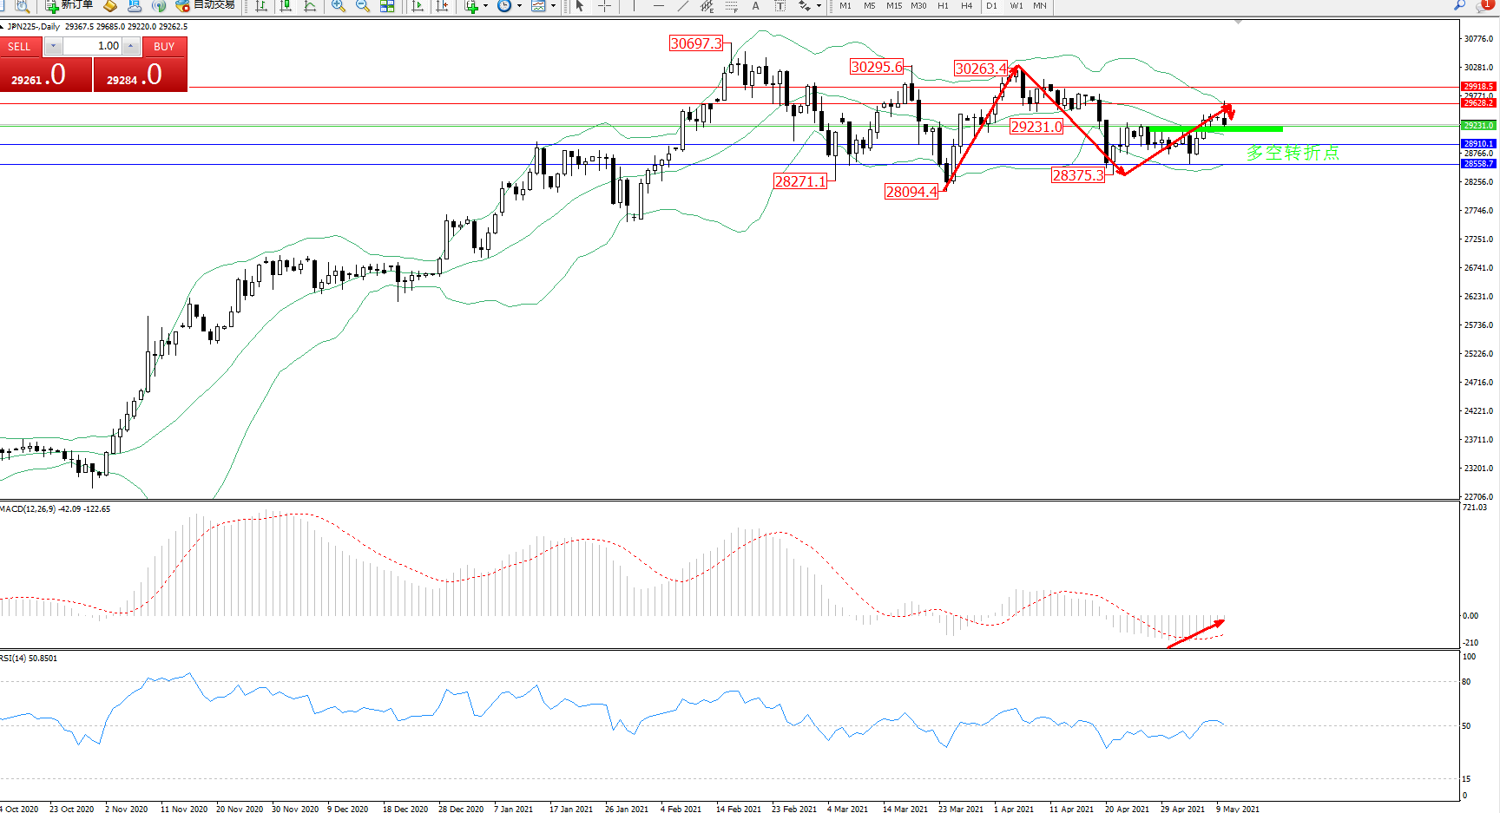Click the BUY button
The image size is (1500, 813).
click(x=164, y=47)
